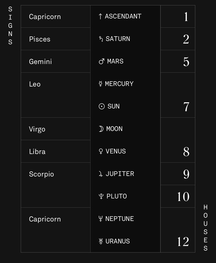The image size is (216, 263).
Task: Select the Scorpio sign cell
Action: (x=56, y=185)
